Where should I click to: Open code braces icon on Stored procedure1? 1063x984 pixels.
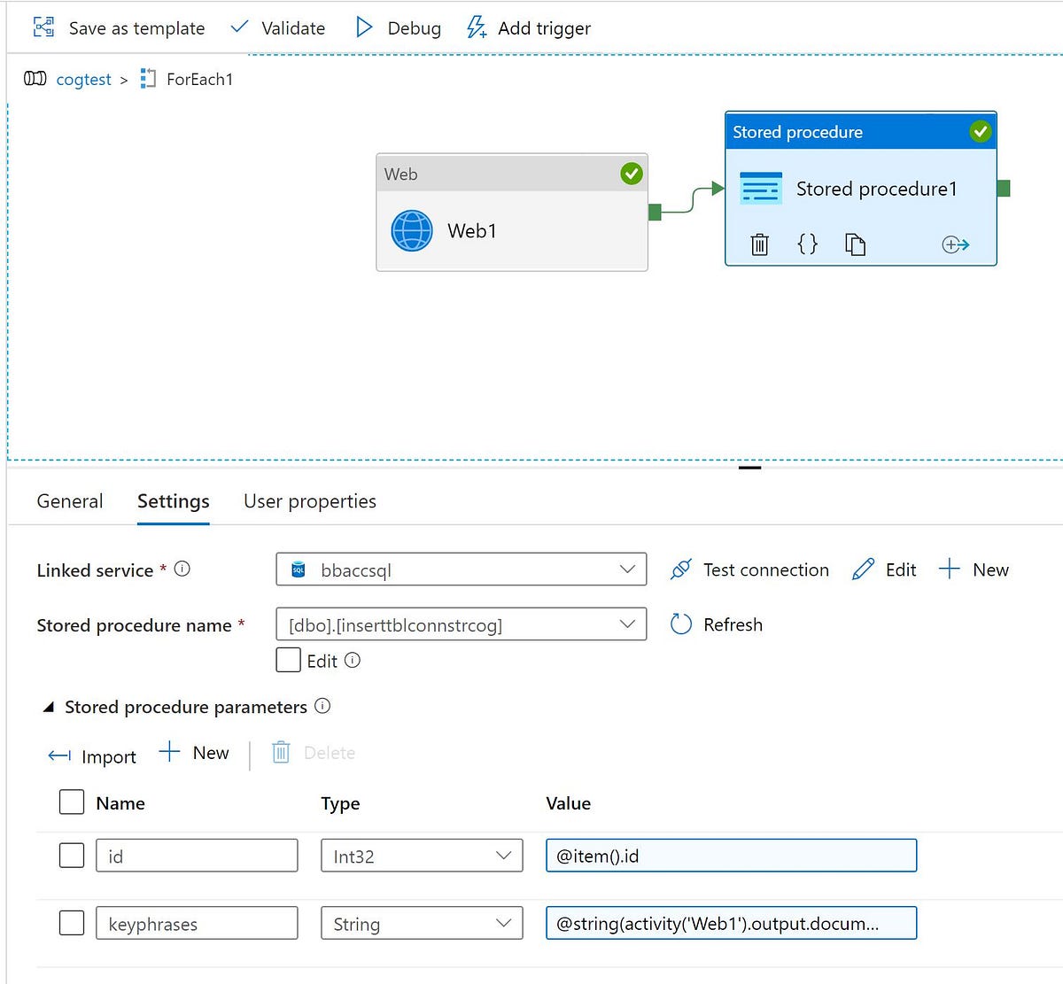[x=807, y=244]
